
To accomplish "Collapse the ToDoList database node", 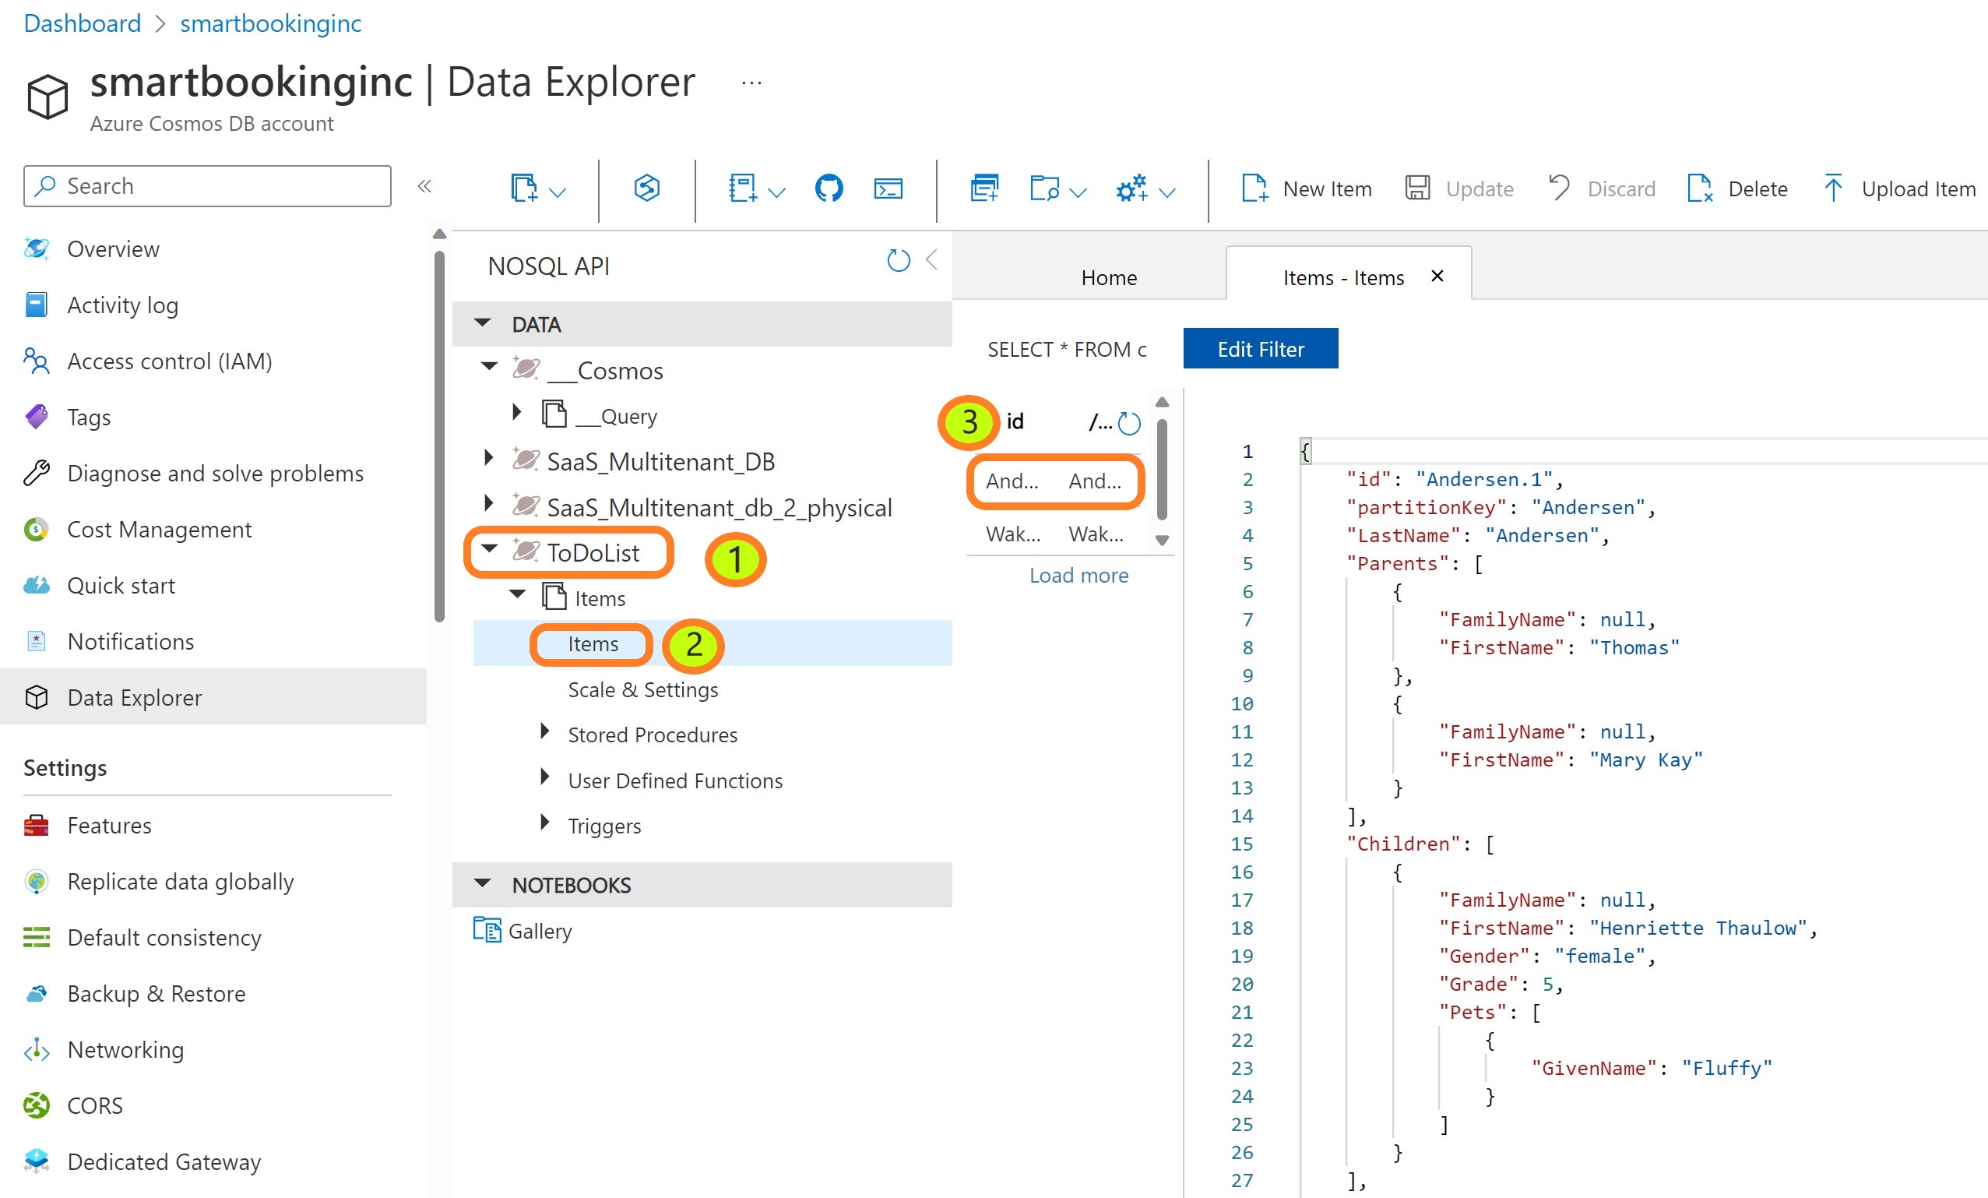I will (489, 549).
